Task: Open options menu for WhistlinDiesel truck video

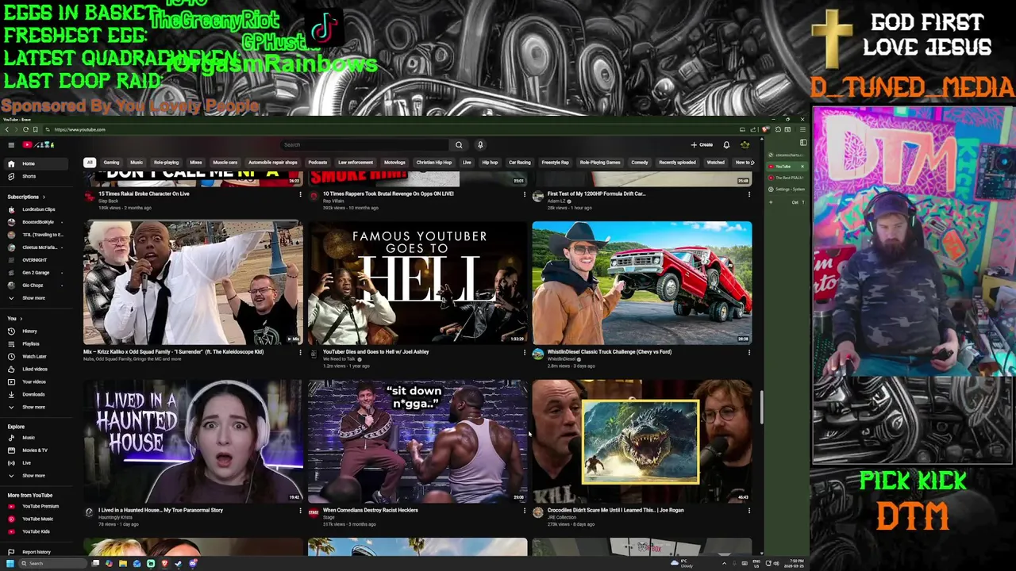Action: tap(749, 352)
